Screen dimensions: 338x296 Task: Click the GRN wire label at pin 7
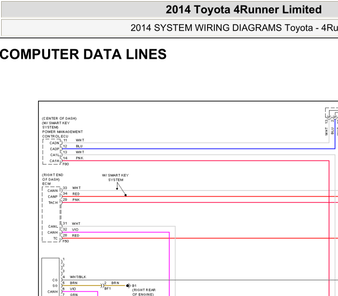(x=74, y=294)
